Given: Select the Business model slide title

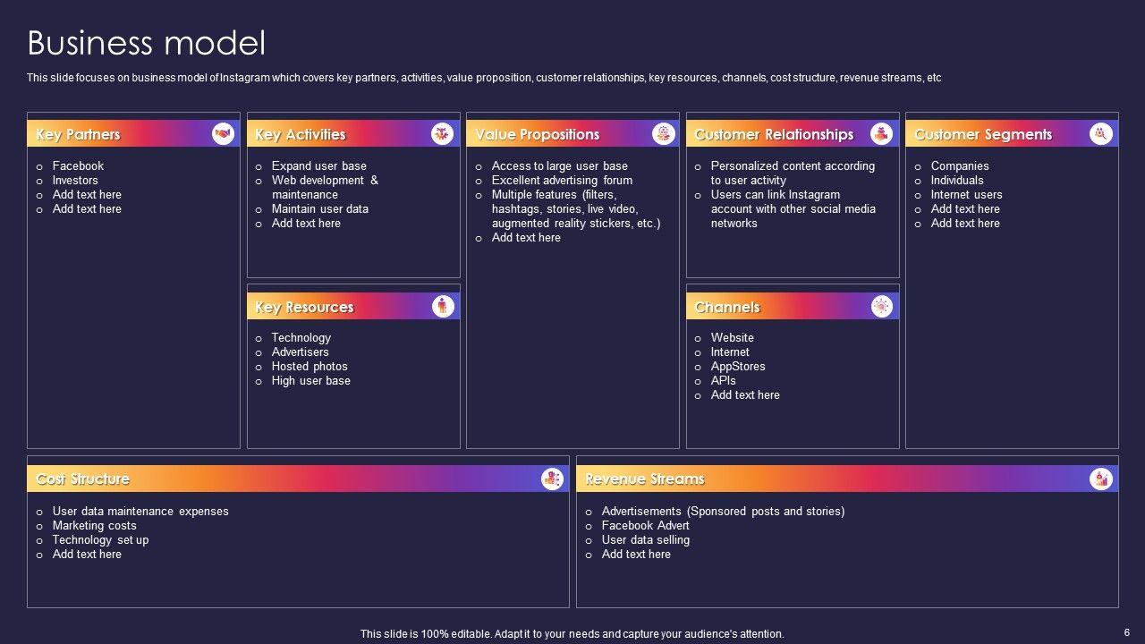Looking at the screenshot, I should coord(146,43).
